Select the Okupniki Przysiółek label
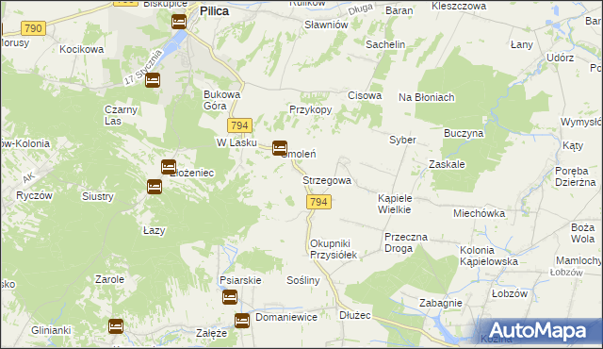 [x=334, y=249]
